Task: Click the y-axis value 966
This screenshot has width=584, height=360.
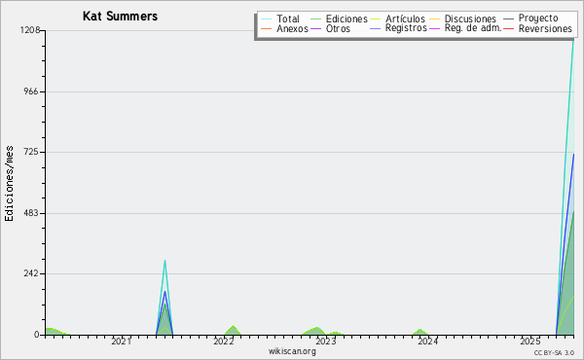Action: 31,91
